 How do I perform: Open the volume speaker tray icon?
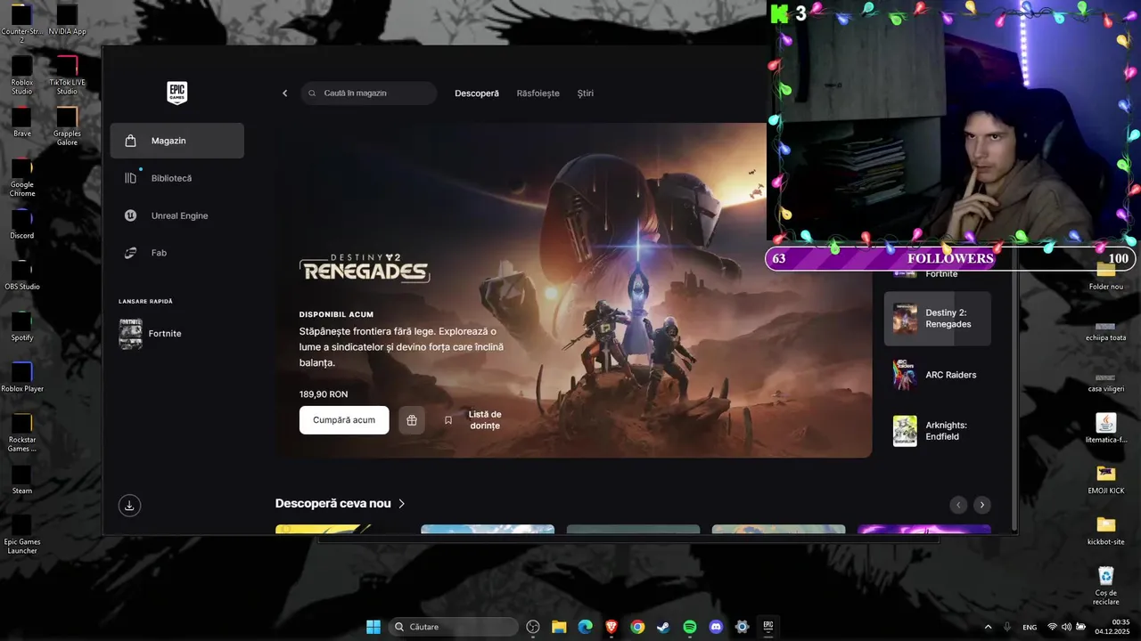coord(1066,627)
